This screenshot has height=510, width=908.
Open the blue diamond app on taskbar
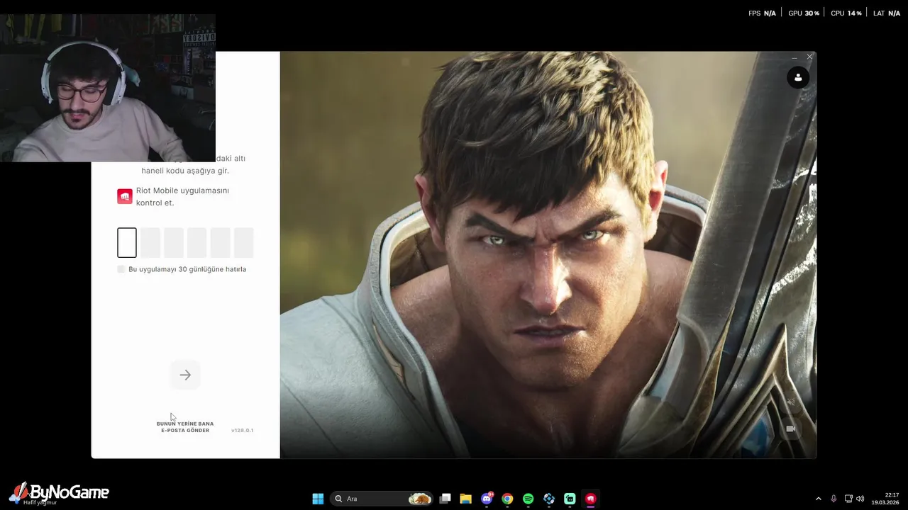click(x=549, y=499)
